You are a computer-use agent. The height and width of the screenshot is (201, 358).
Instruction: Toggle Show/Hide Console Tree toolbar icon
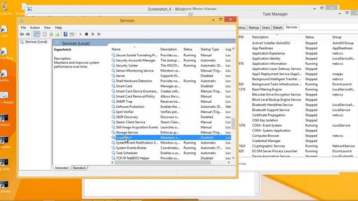click(36, 34)
